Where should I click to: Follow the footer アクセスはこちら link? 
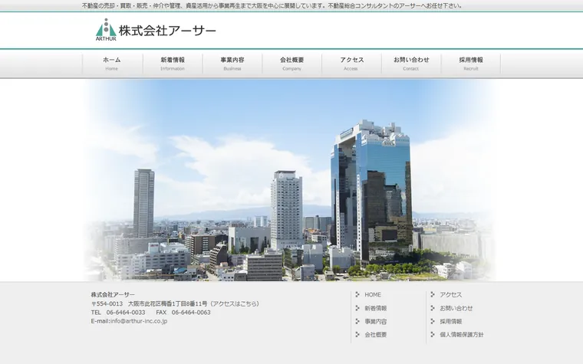[x=236, y=303]
